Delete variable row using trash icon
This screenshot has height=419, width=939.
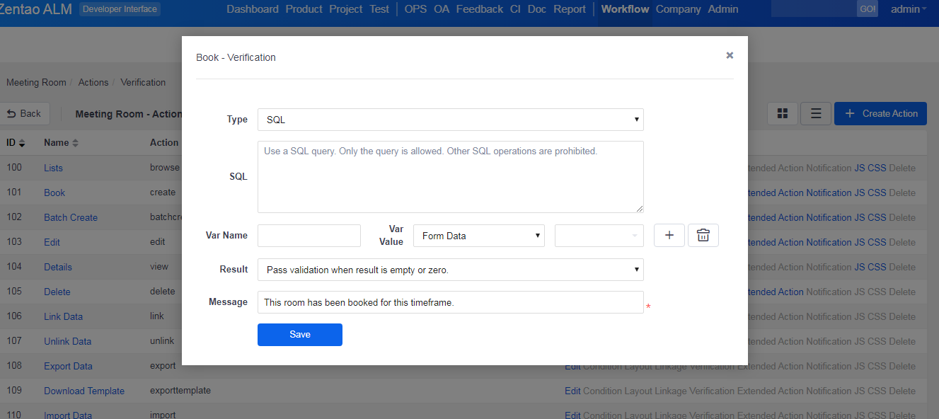pyautogui.click(x=703, y=236)
